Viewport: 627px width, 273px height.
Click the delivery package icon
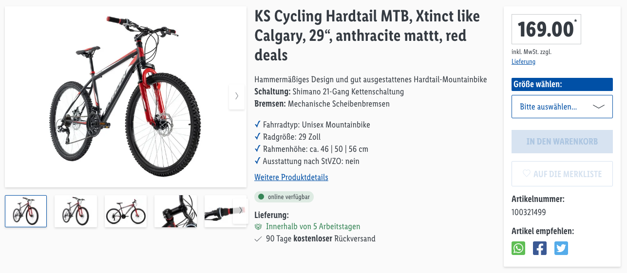coord(258,227)
